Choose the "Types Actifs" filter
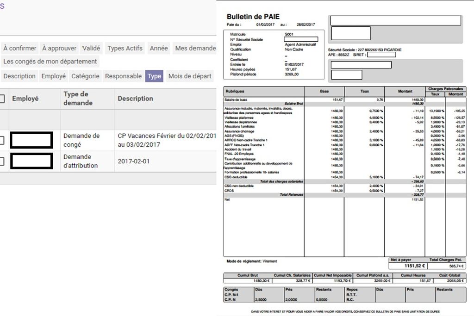The height and width of the screenshot is (316, 474). pyautogui.click(x=125, y=48)
